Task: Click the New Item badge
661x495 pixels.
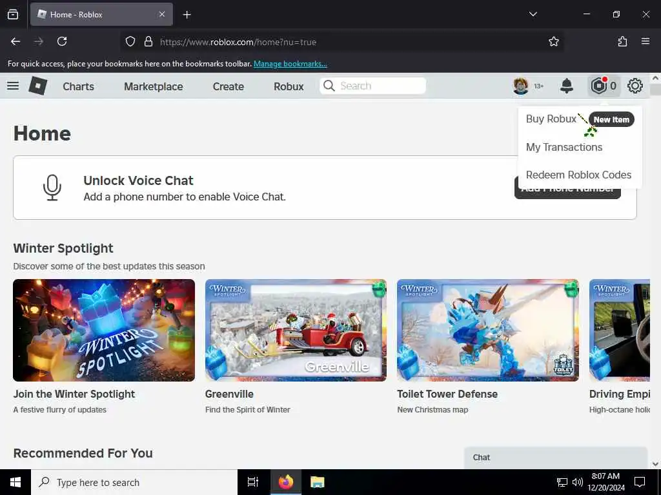Action: point(611,119)
